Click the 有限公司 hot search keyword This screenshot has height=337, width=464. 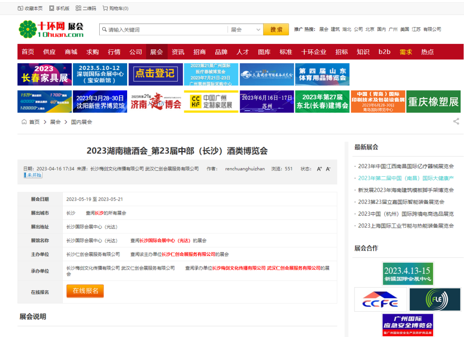pyautogui.click(x=432, y=29)
